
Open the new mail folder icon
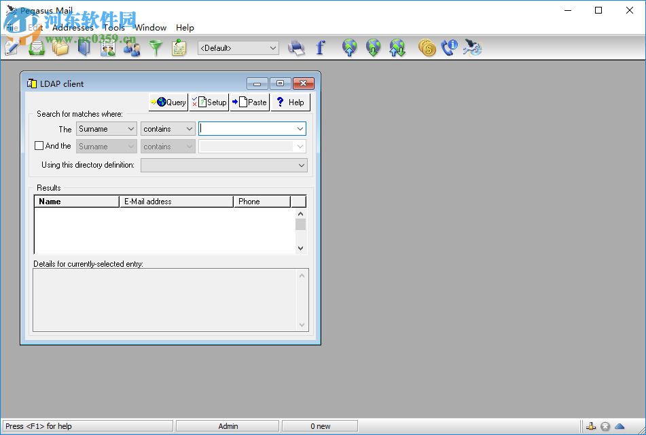click(x=36, y=48)
